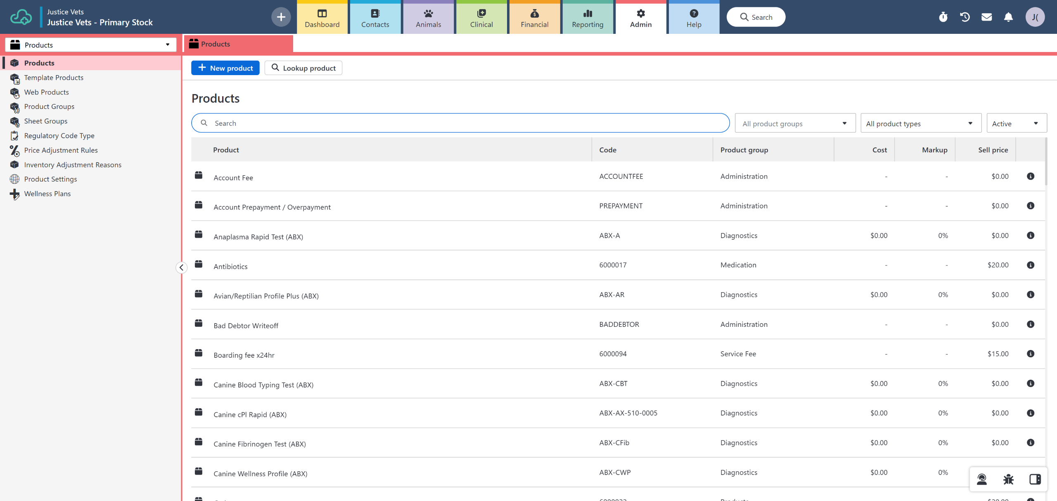Image resolution: width=1057 pixels, height=501 pixels.
Task: Open the mail envelope icon
Action: coord(987,17)
